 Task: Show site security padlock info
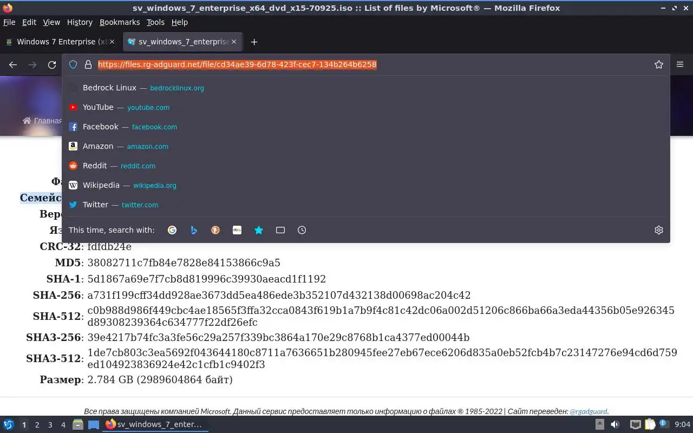[x=88, y=64]
